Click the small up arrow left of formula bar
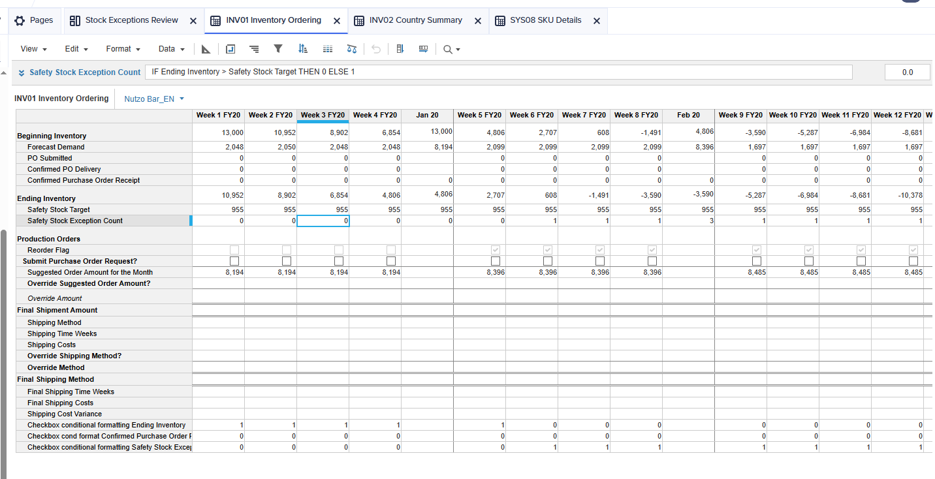The image size is (935, 479). (3, 72)
